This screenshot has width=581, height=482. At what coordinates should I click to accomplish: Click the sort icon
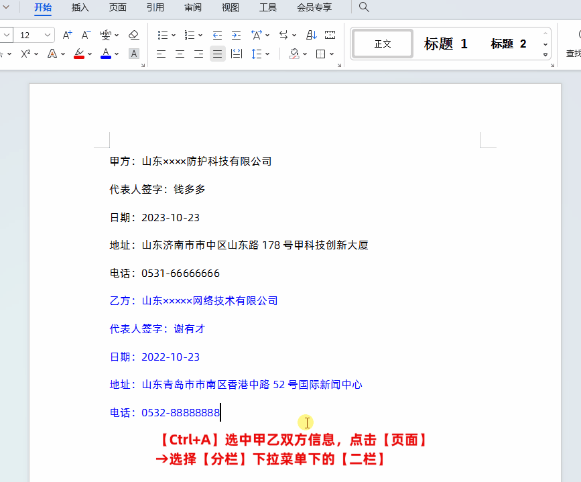(312, 35)
